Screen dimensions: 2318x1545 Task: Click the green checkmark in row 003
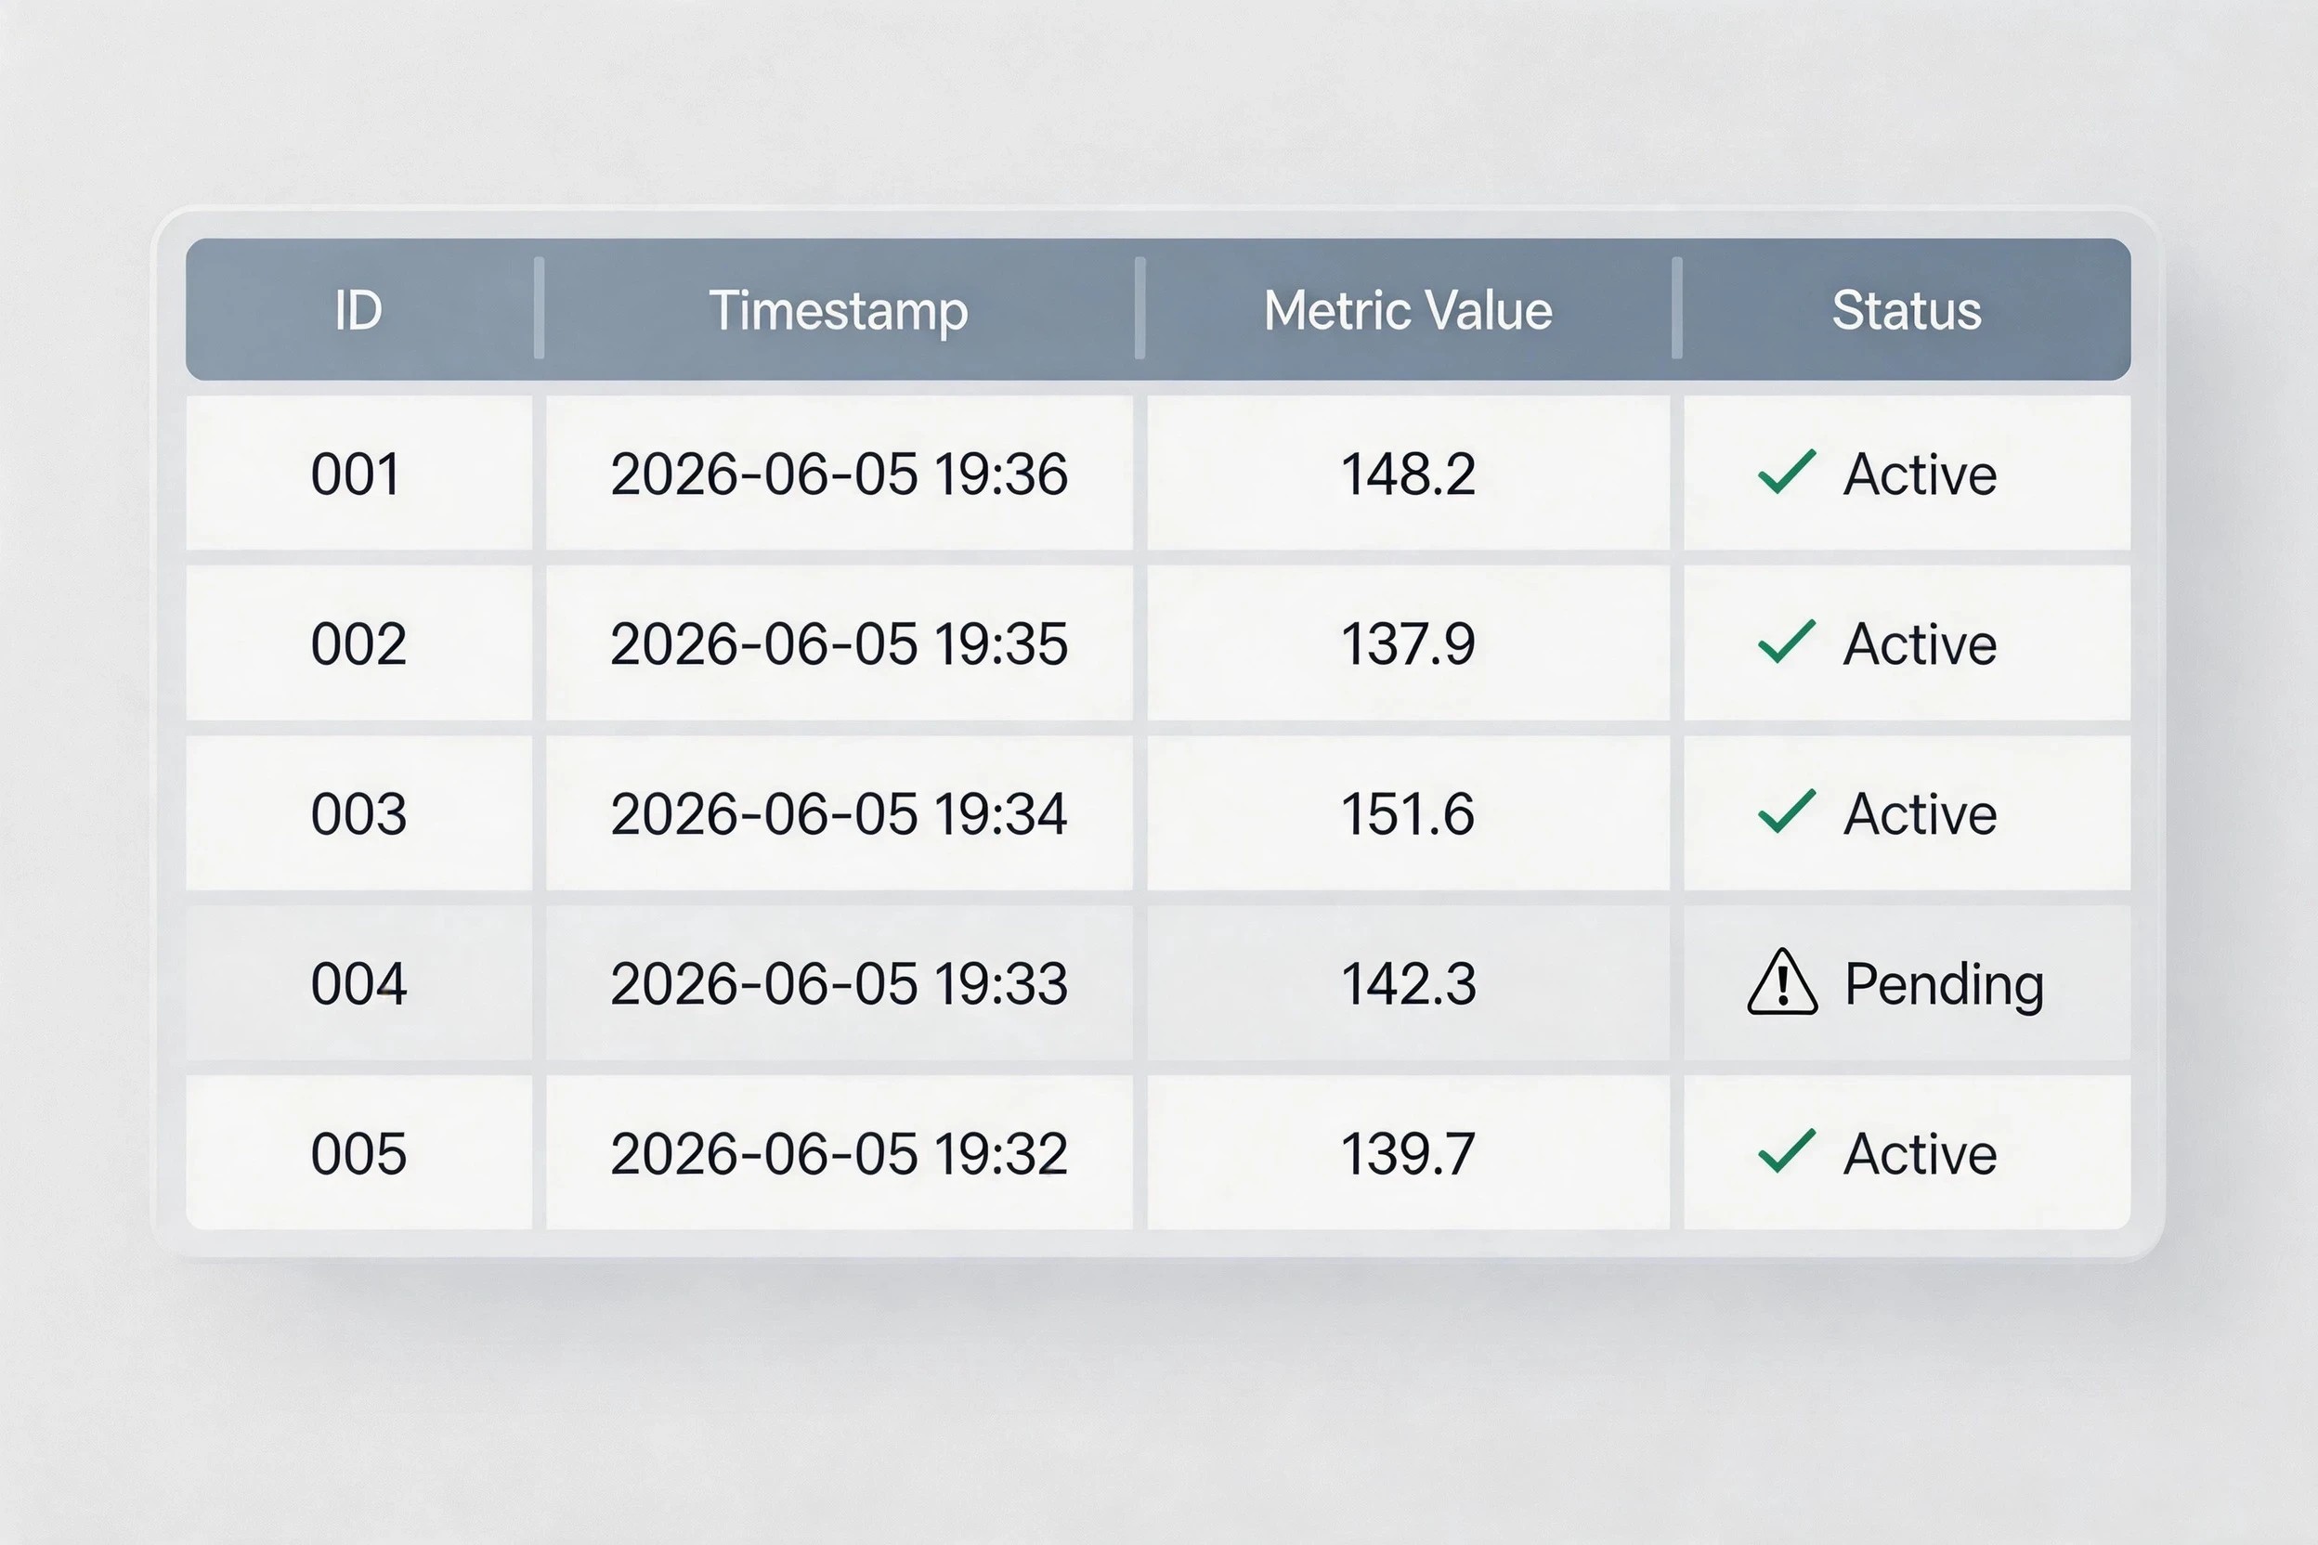point(1786,811)
